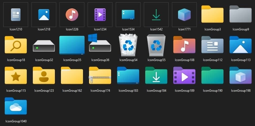Click the Icon1226 music note icon

[x=72, y=15]
